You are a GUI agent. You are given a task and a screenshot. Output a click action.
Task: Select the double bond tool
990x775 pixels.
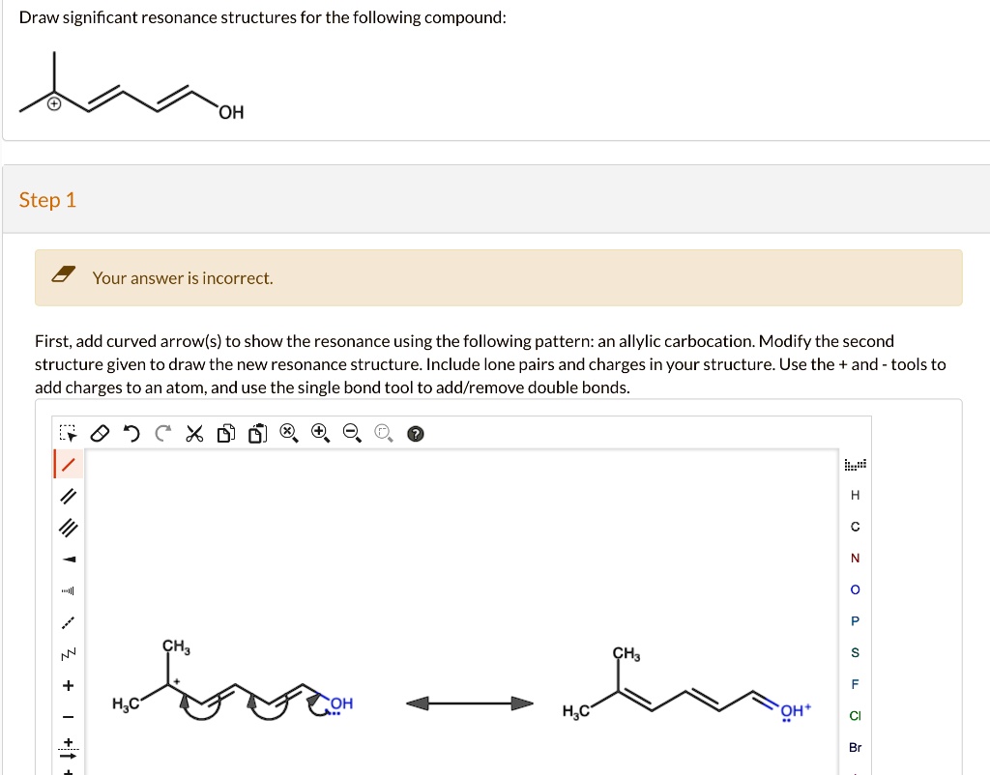click(x=68, y=497)
